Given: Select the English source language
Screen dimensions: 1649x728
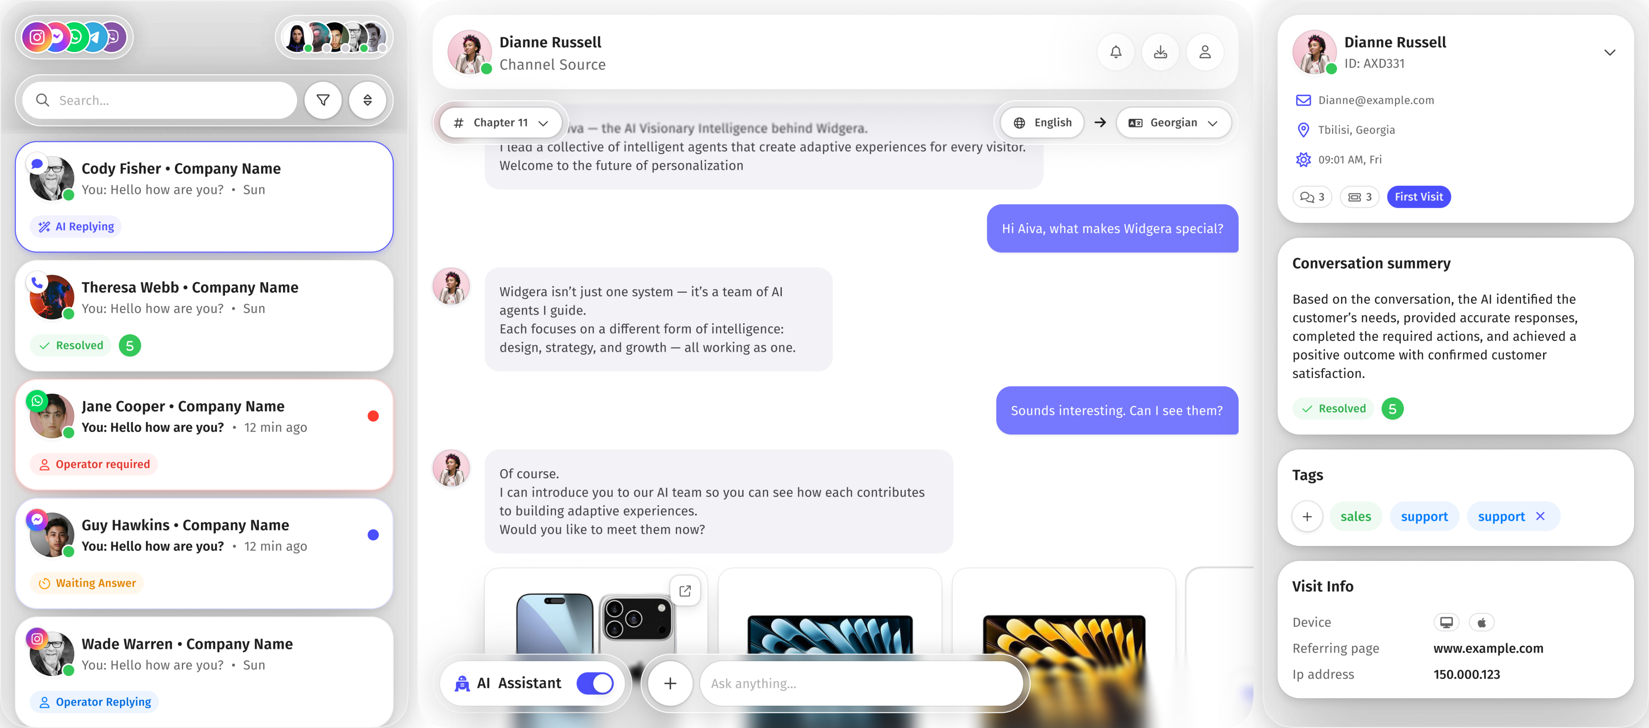Looking at the screenshot, I should click(x=1042, y=122).
